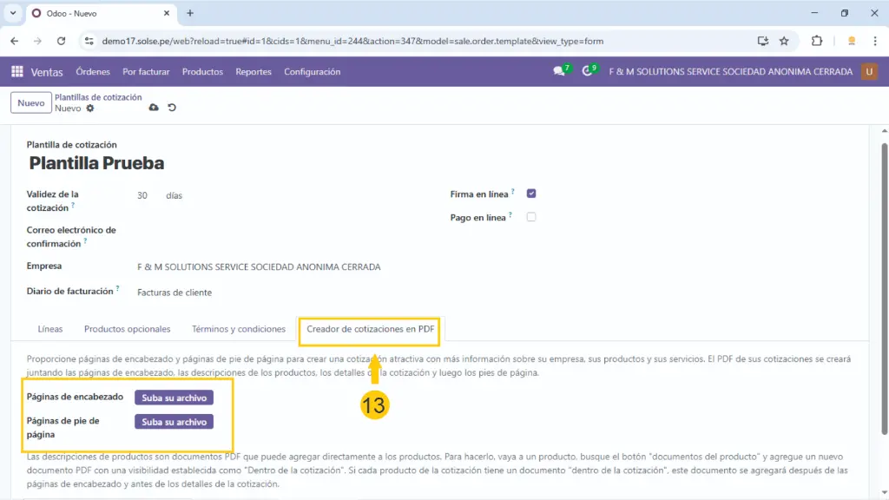Open the Productos opcionales tab
This screenshot has height=500, width=889.
pyautogui.click(x=127, y=330)
